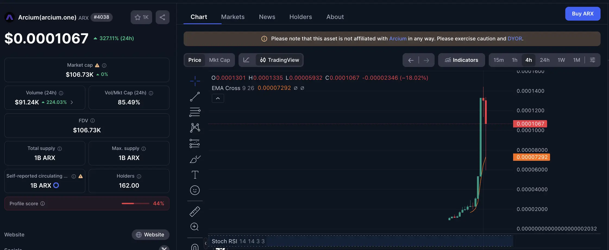
Task: Click the notice info circle icon
Action: 264,39
